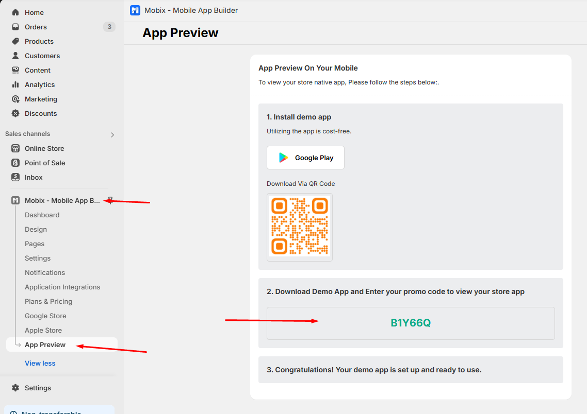The height and width of the screenshot is (414, 587).
Task: Select the Mobix - Mobile App Builder app
Action: pyautogui.click(x=62, y=201)
